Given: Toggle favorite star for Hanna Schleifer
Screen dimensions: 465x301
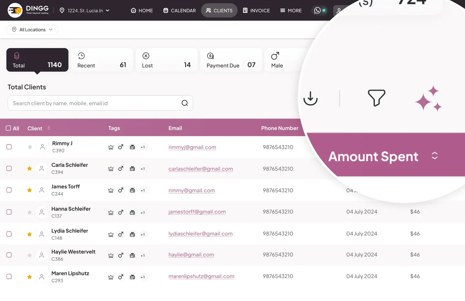Looking at the screenshot, I should pos(29,213).
